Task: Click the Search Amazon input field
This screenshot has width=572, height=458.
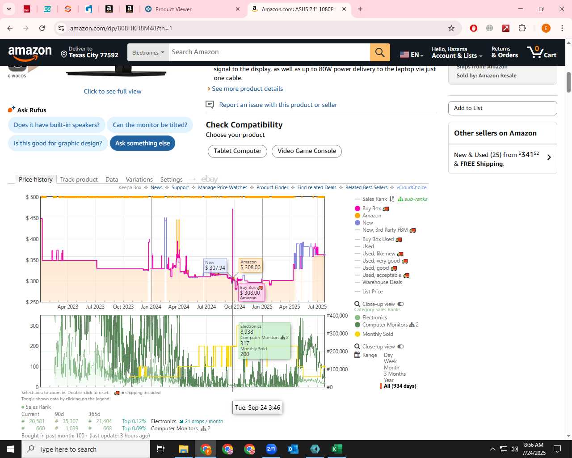Action: coord(269,52)
